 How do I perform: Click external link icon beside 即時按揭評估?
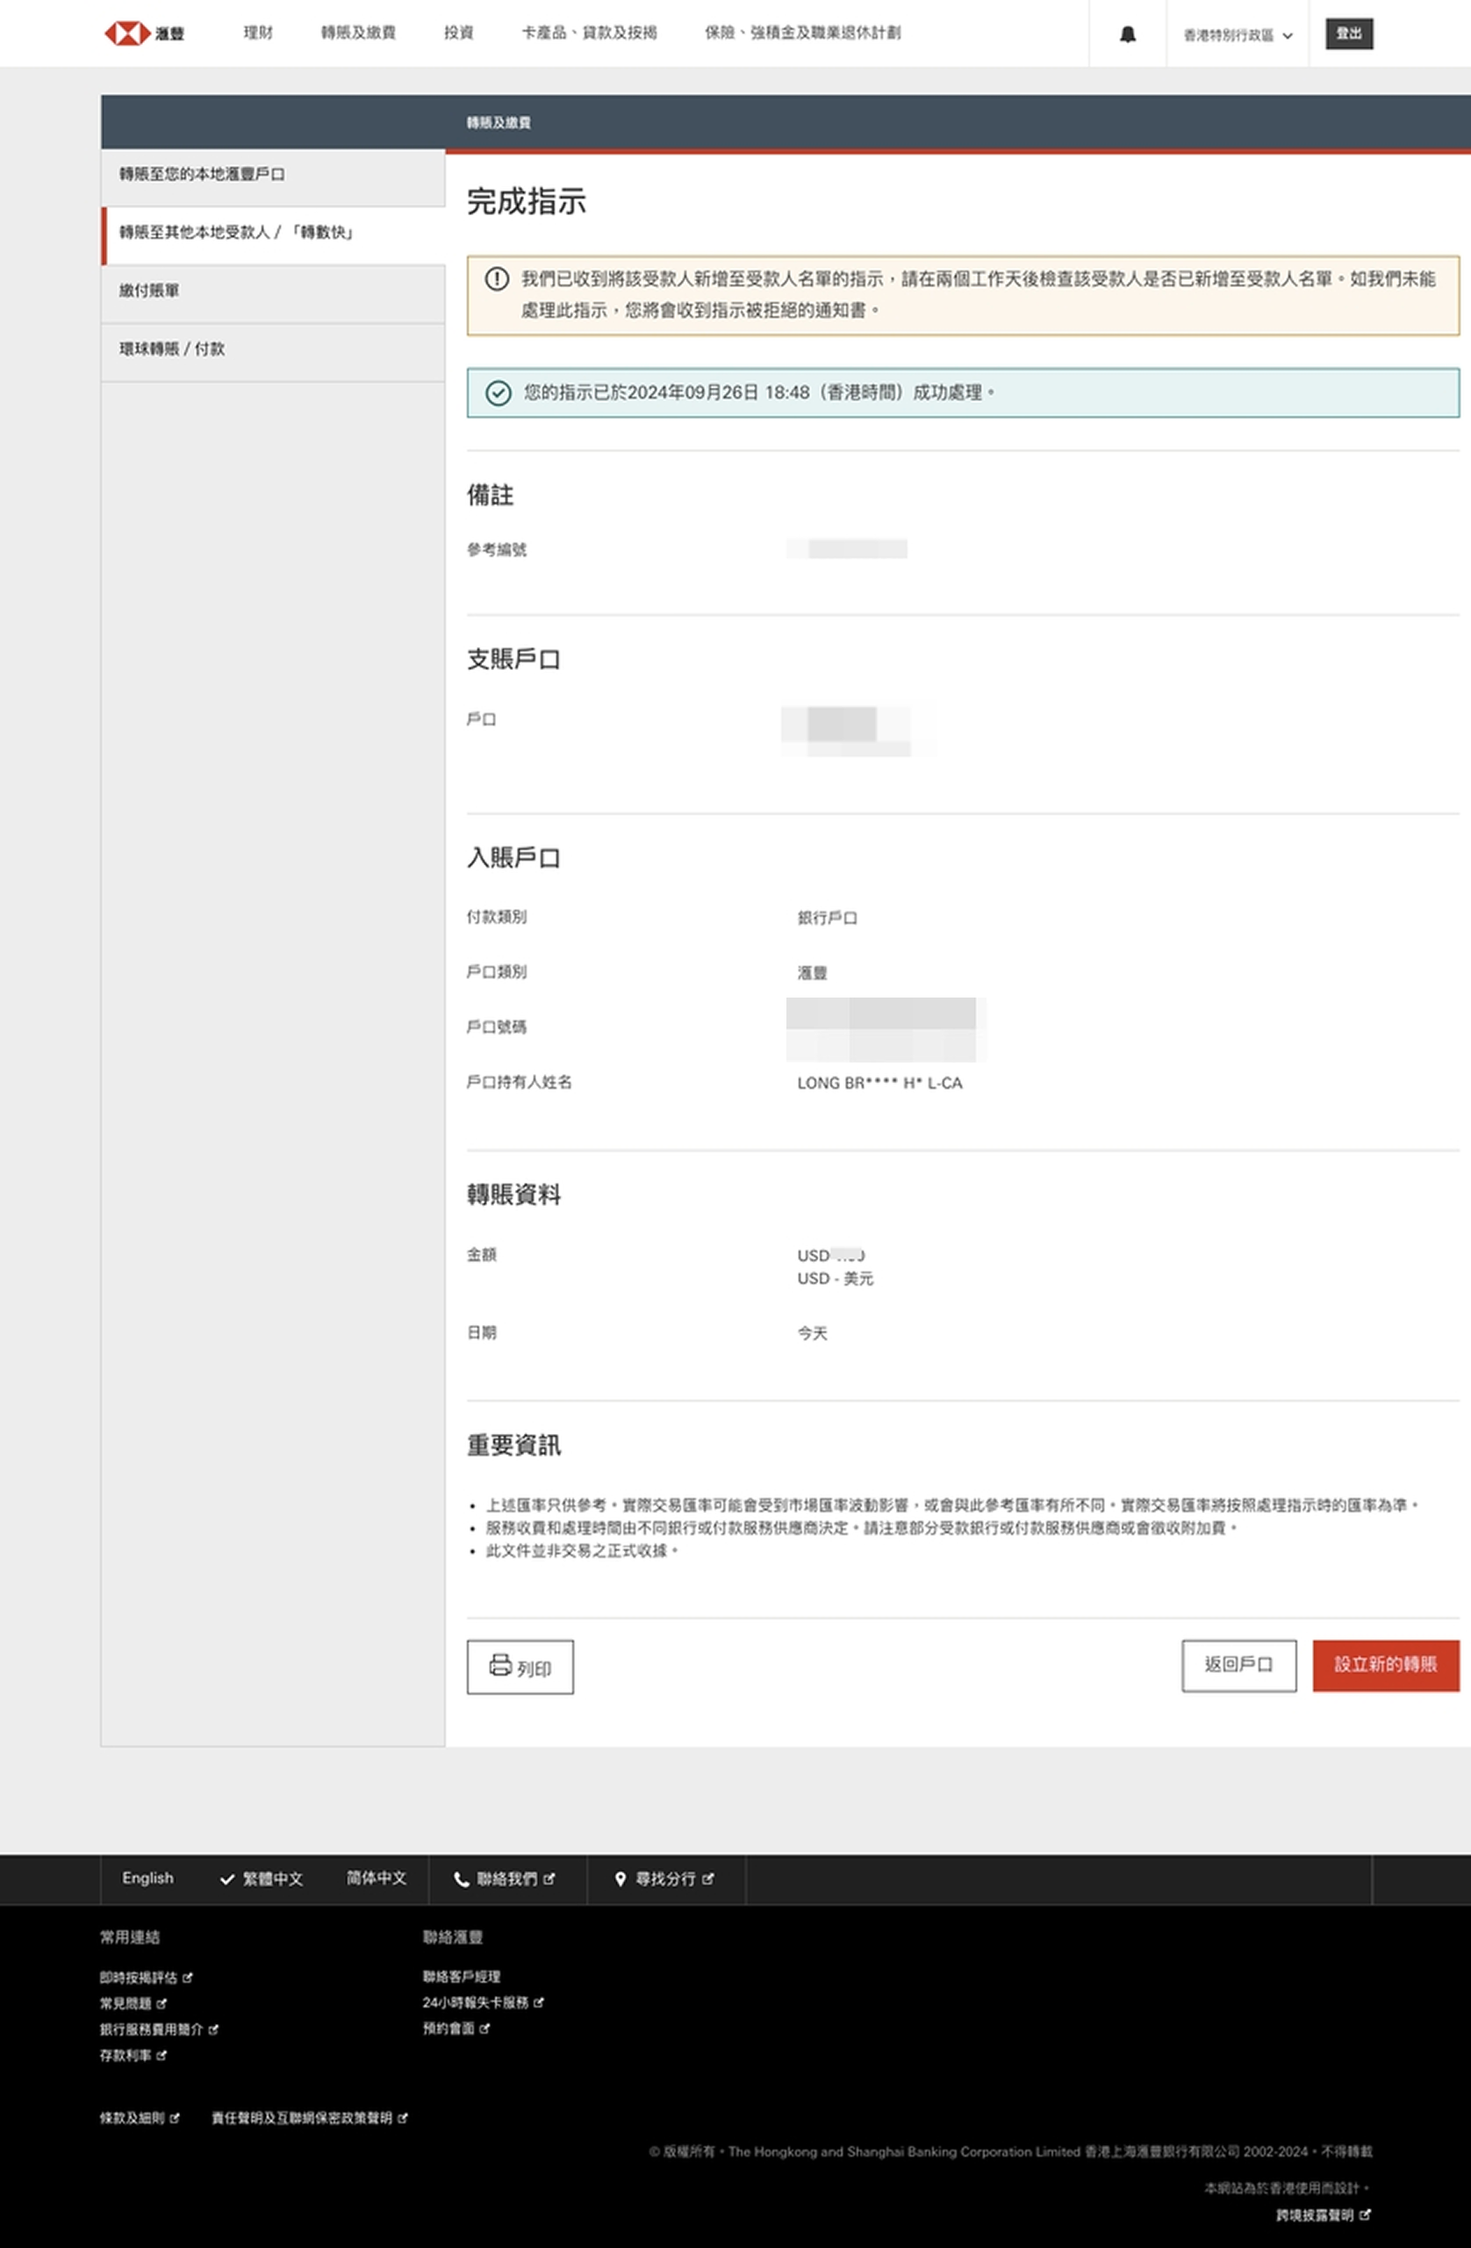[x=188, y=1977]
